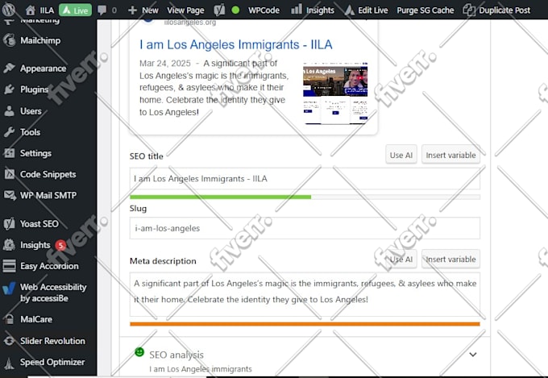The image size is (548, 378).
Task: Focus the Slug input field
Action: click(305, 228)
